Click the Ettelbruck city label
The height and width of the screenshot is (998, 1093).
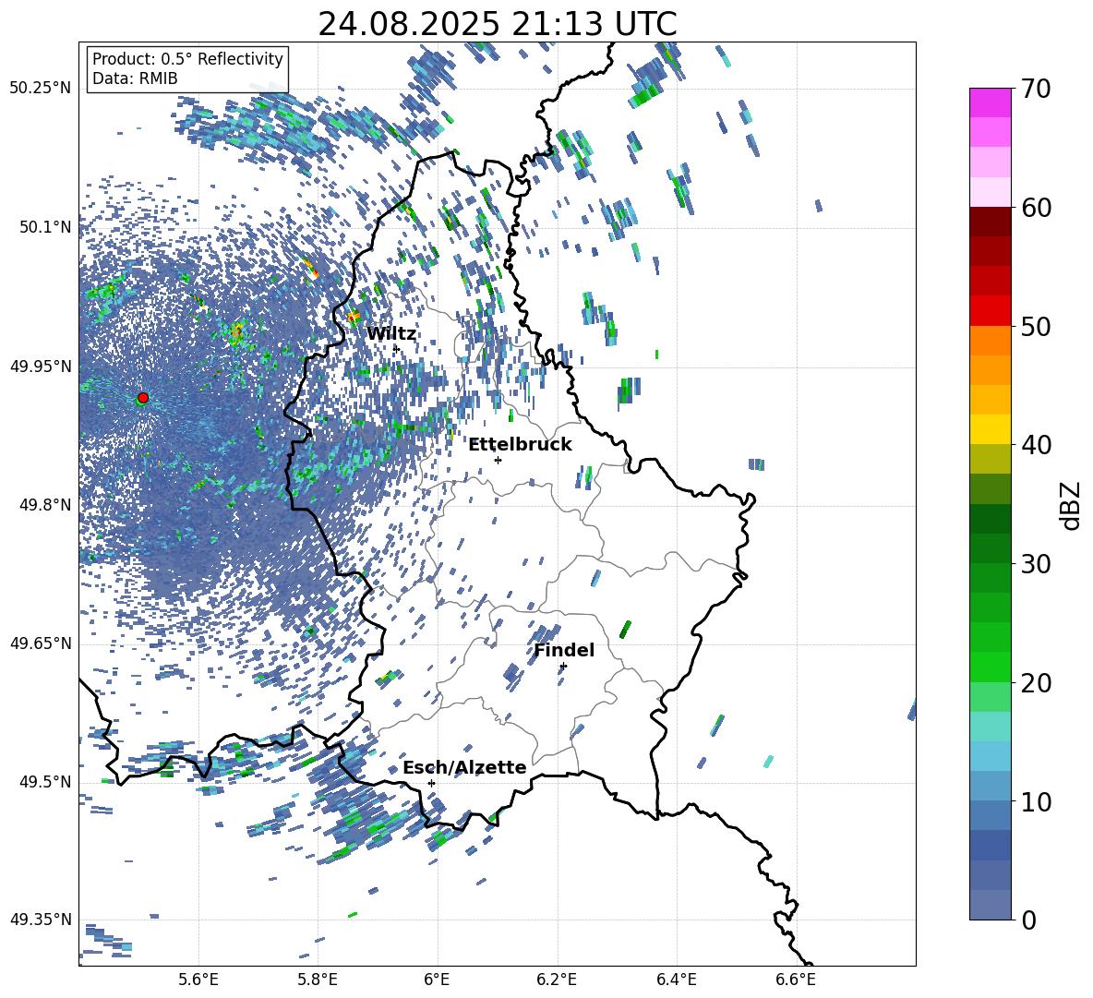click(x=520, y=445)
